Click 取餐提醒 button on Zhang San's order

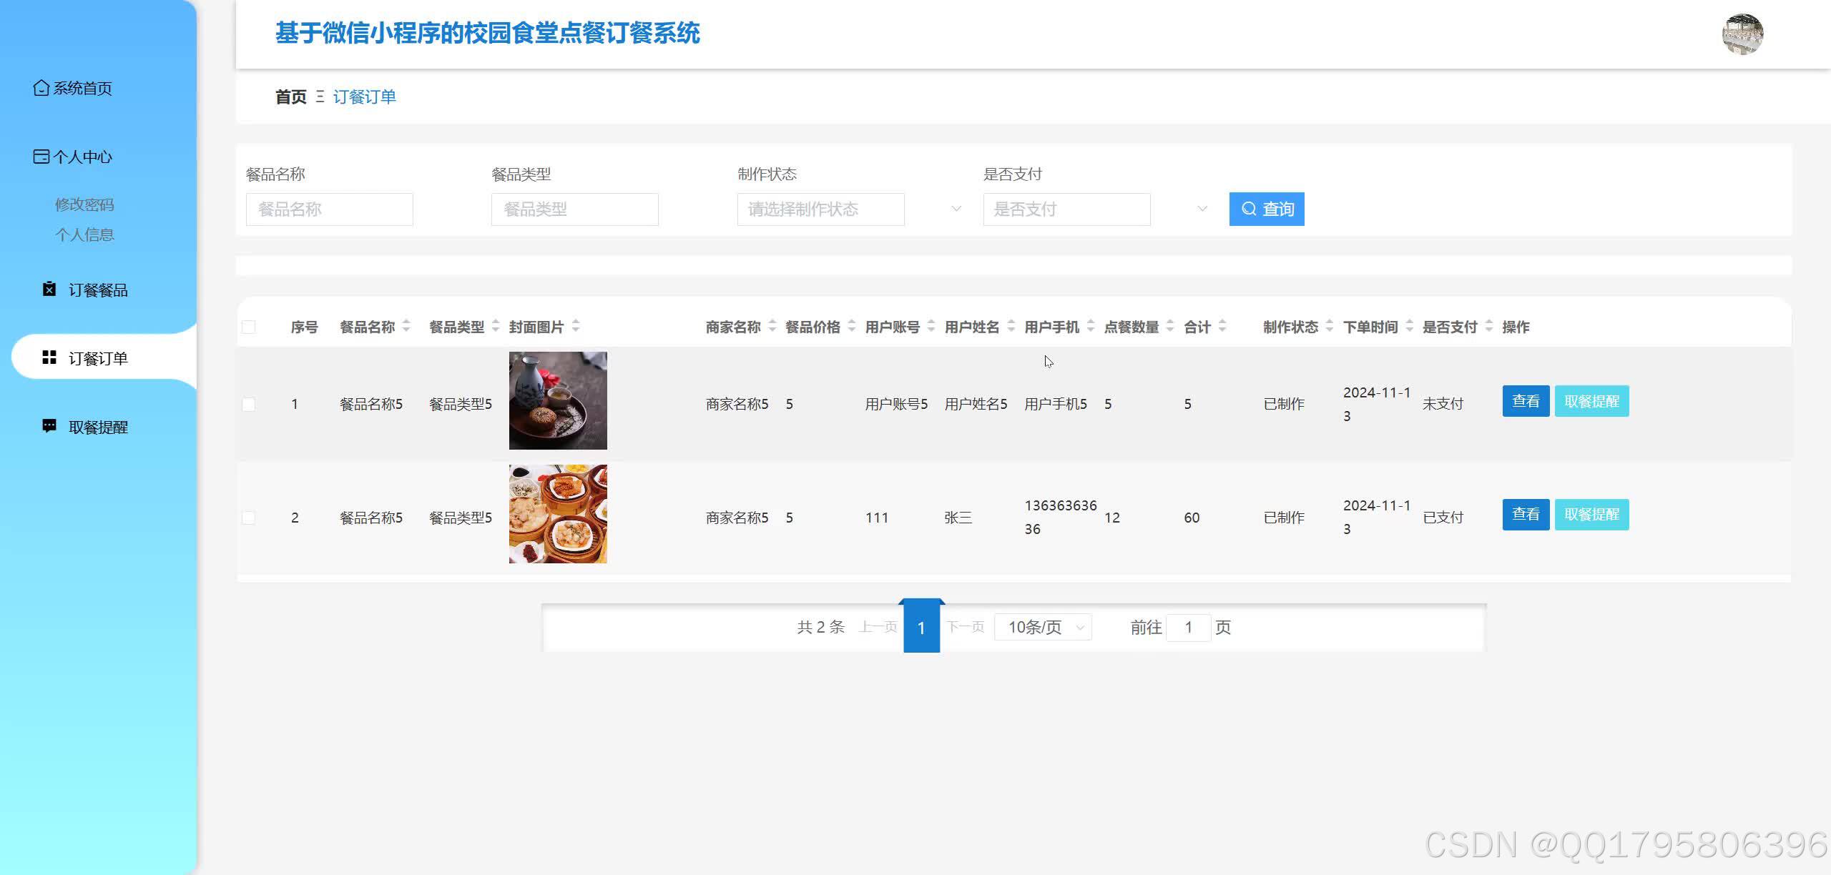pos(1591,514)
